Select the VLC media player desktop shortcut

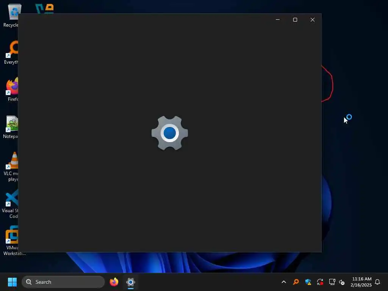click(x=11, y=167)
